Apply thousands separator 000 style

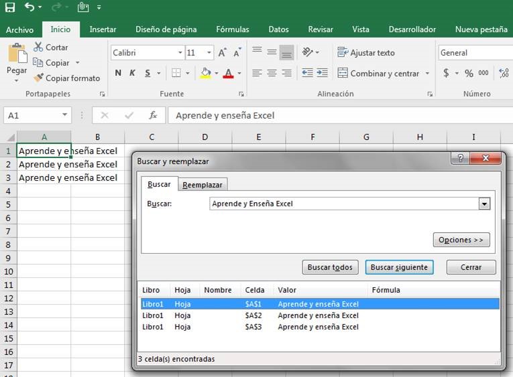pos(483,73)
